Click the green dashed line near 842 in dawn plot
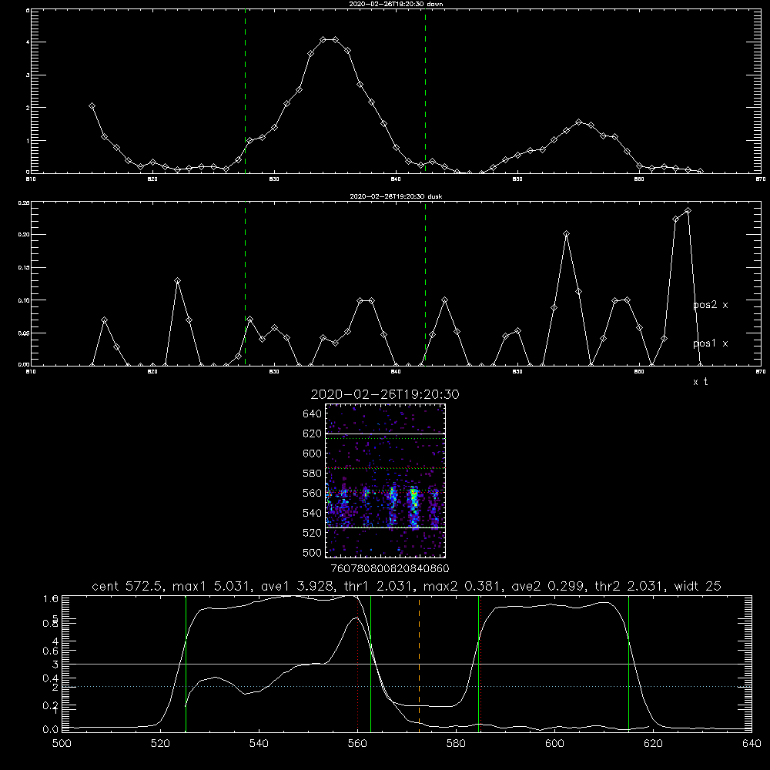Screen dimensions: 770x770 coord(425,91)
